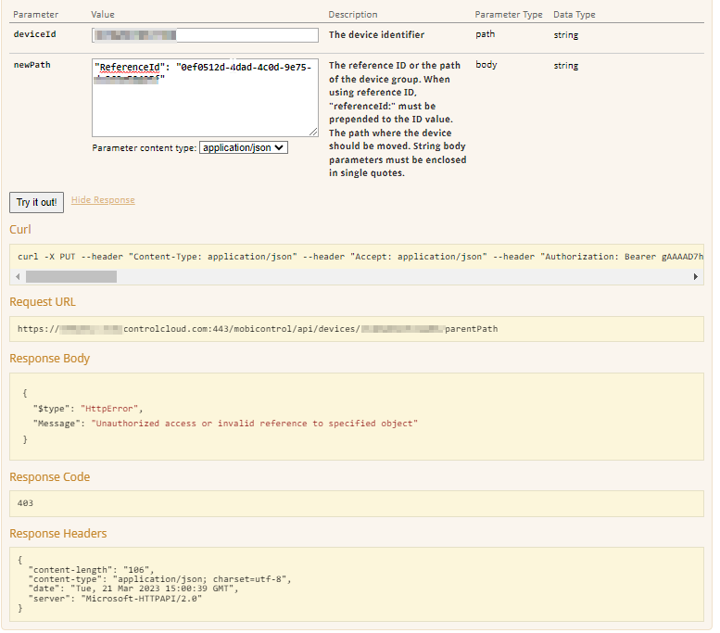Image resolution: width=720 pixels, height=633 pixels.
Task: Click the "Unauthorized access" error message text
Action: point(254,424)
